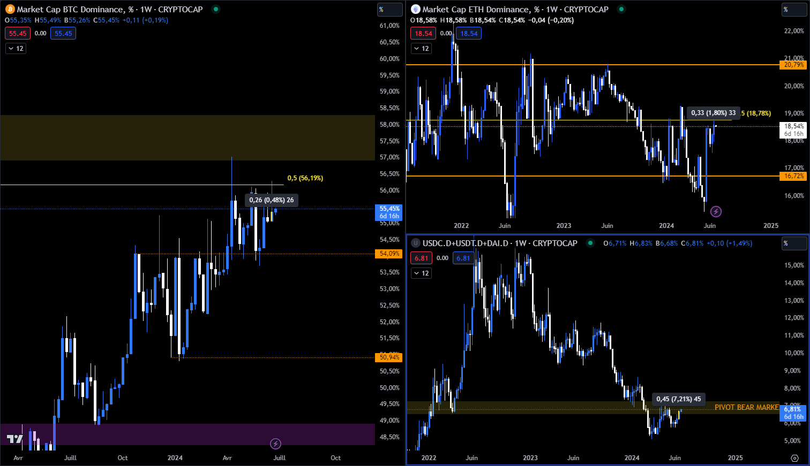This screenshot has width=810, height=466.
Task: Toggle the green data status dot on BTC Dominance
Action: coord(215,9)
